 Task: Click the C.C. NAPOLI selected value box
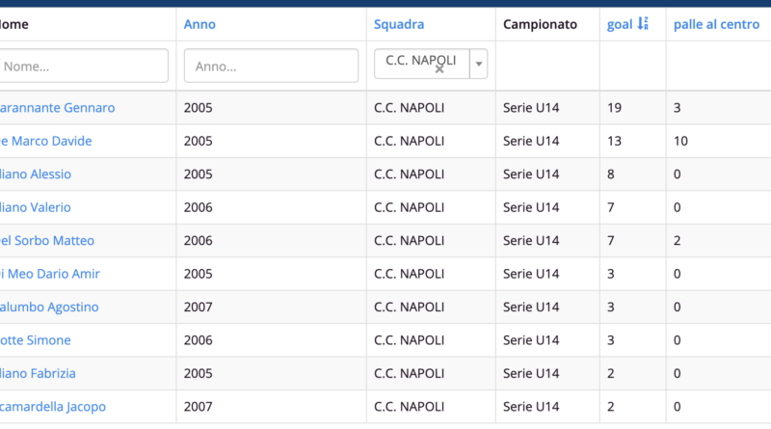tap(421, 64)
